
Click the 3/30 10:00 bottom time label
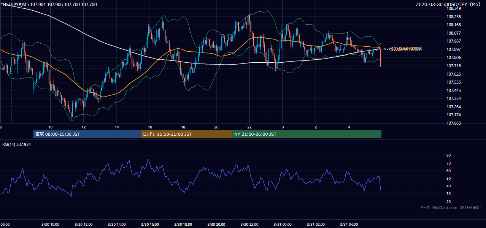click(51, 224)
